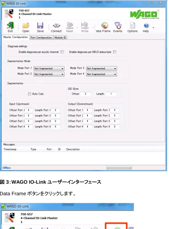Click Input Length Port 4 field

click(x=56, y=127)
